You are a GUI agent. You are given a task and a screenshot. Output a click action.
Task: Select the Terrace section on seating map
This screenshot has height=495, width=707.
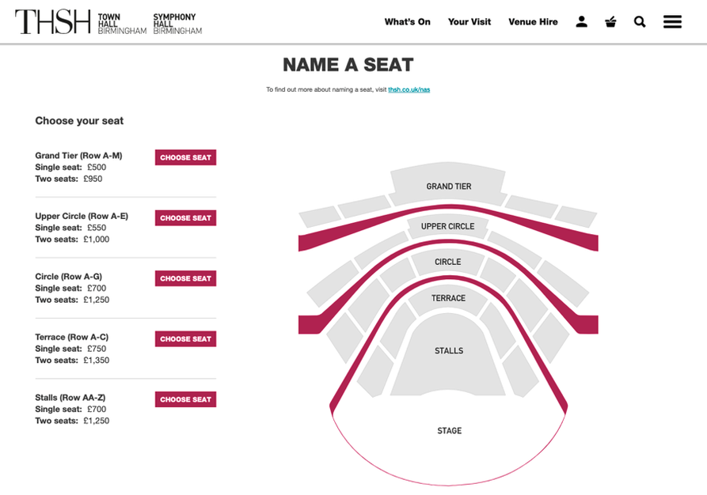[448, 298]
